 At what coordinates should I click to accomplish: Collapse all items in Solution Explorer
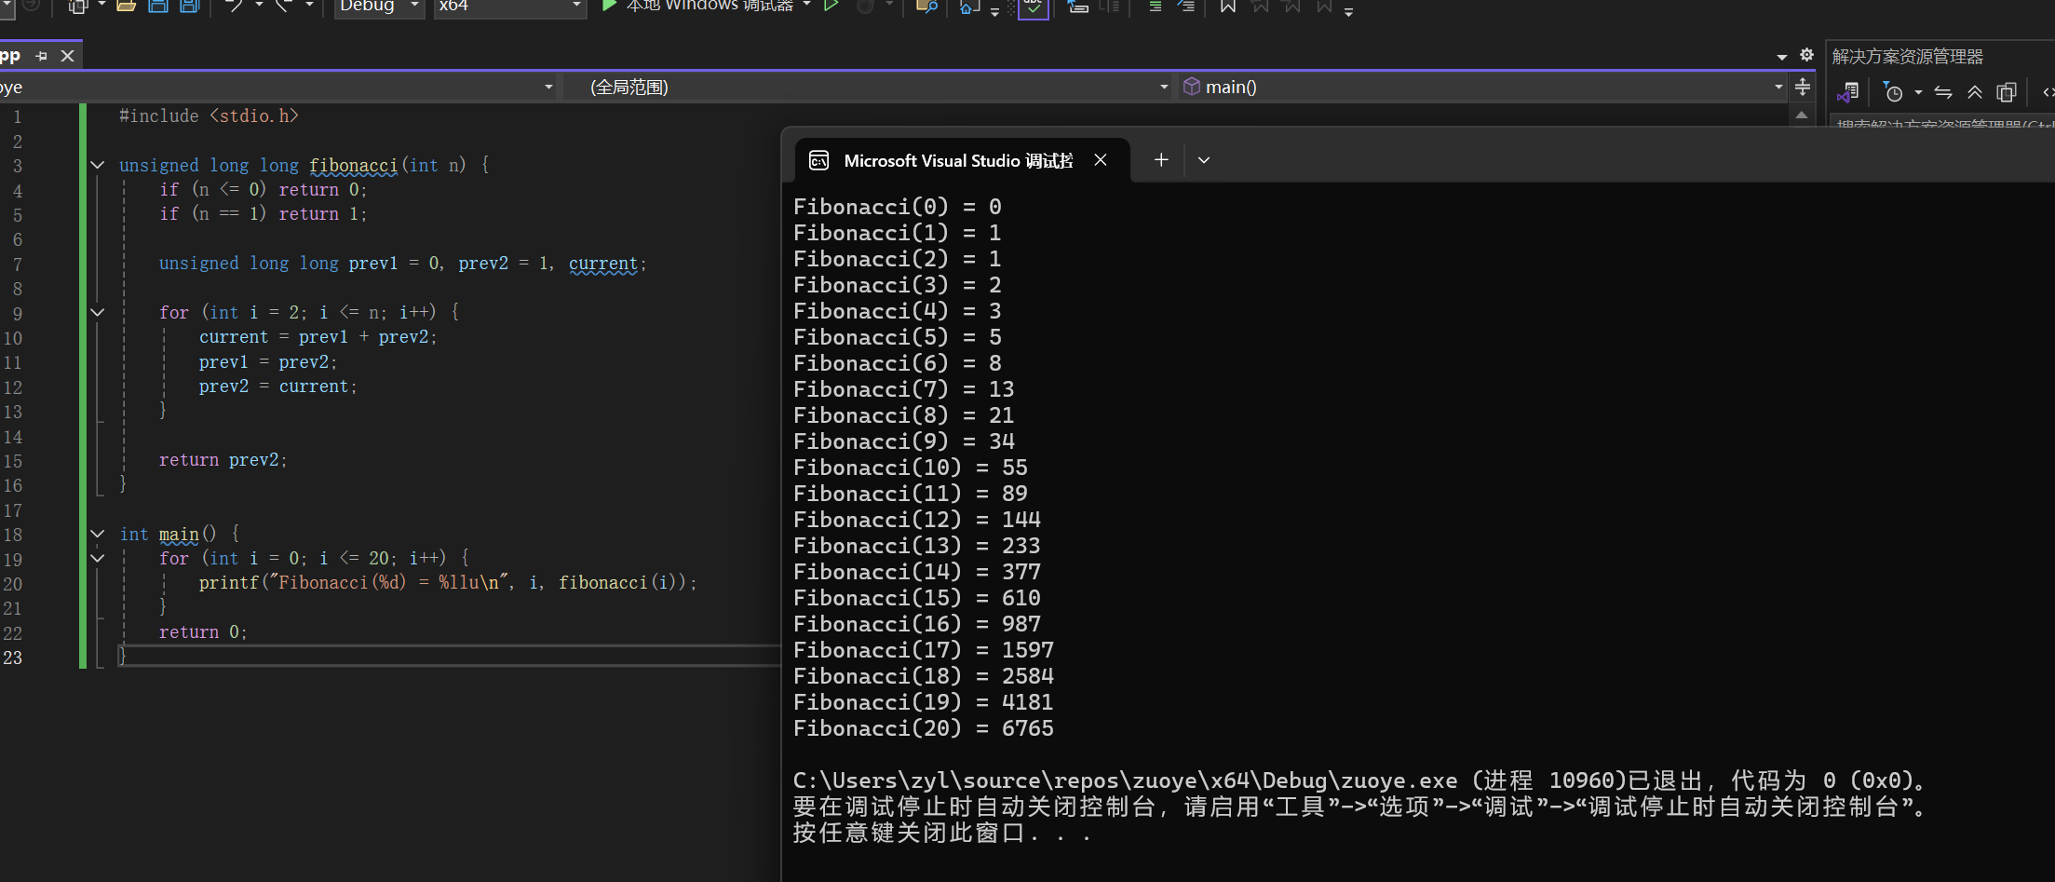click(x=1975, y=92)
